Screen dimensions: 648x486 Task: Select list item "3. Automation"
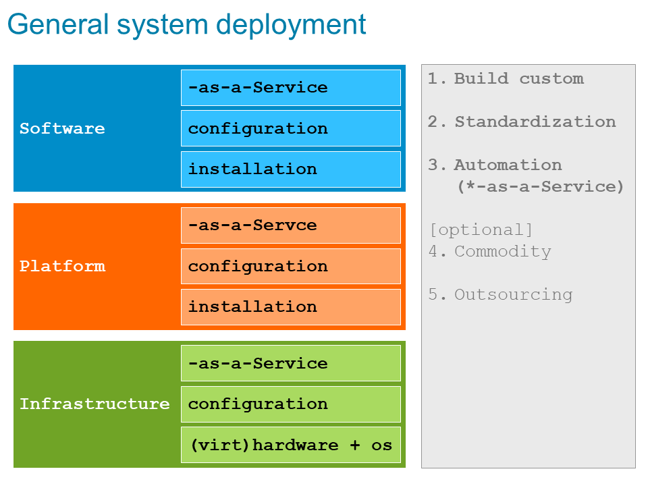(495, 165)
